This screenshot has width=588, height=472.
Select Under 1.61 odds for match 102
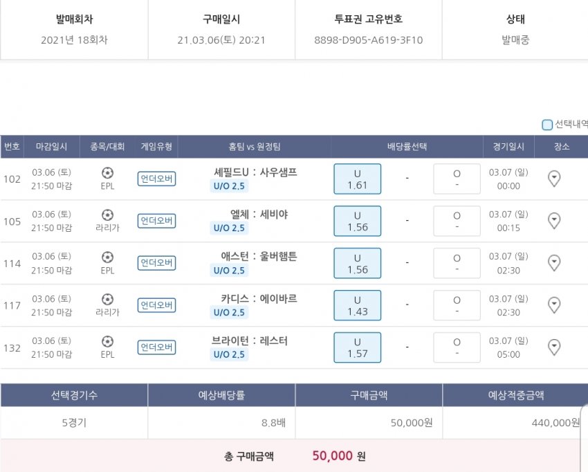click(357, 179)
